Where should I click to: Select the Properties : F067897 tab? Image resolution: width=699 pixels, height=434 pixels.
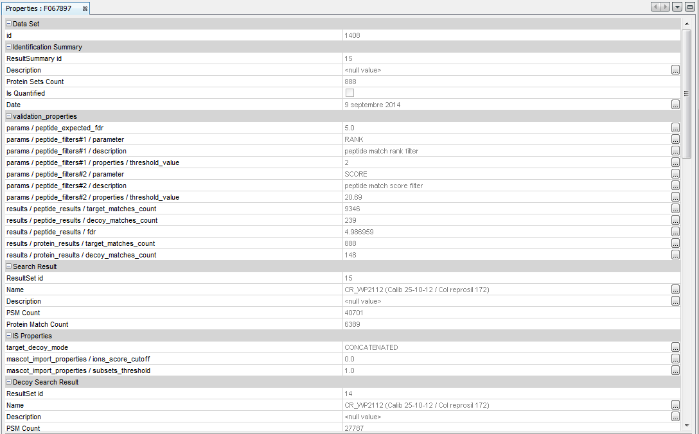(x=39, y=8)
